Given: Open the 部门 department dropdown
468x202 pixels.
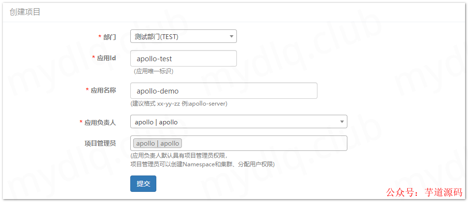Looking at the screenshot, I should tap(183, 37).
